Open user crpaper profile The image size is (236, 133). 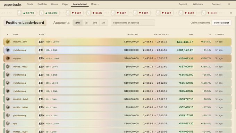tap(17, 58)
